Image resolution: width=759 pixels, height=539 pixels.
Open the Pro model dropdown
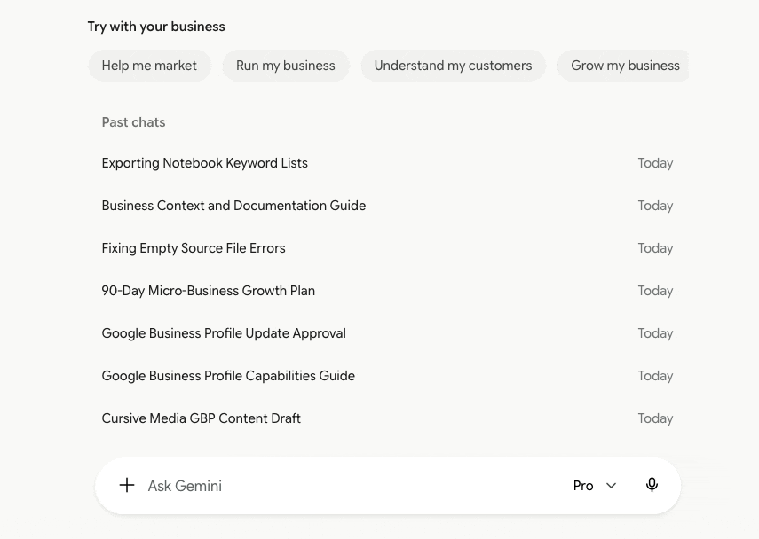pos(595,485)
